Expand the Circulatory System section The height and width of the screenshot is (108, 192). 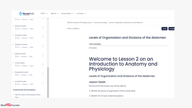click(13, 35)
